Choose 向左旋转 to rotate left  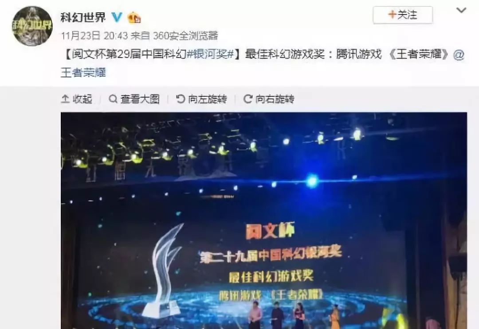pos(208,99)
